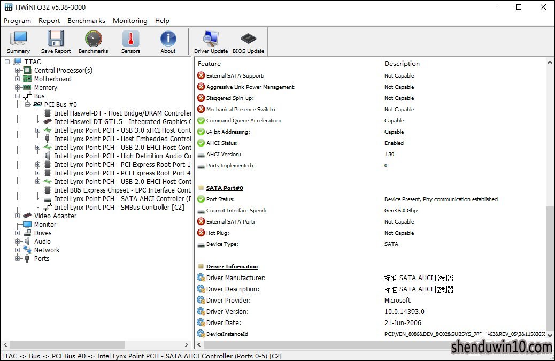This screenshot has width=555, height=361.
Task: Click the Driver Date value 21-Jun-2006
Action: pos(403,323)
